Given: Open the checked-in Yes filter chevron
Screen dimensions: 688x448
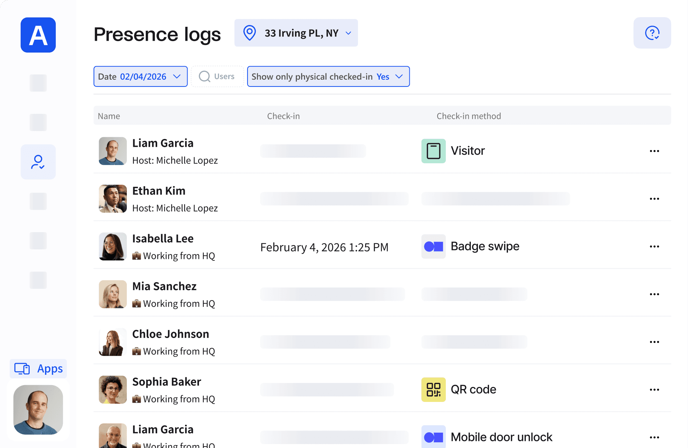Looking at the screenshot, I should [x=399, y=76].
